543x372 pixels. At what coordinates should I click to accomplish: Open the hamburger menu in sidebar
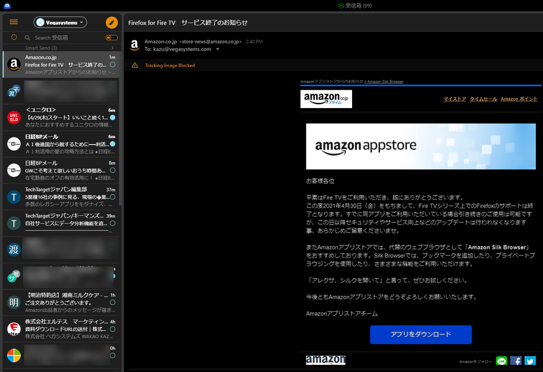pyautogui.click(x=14, y=22)
